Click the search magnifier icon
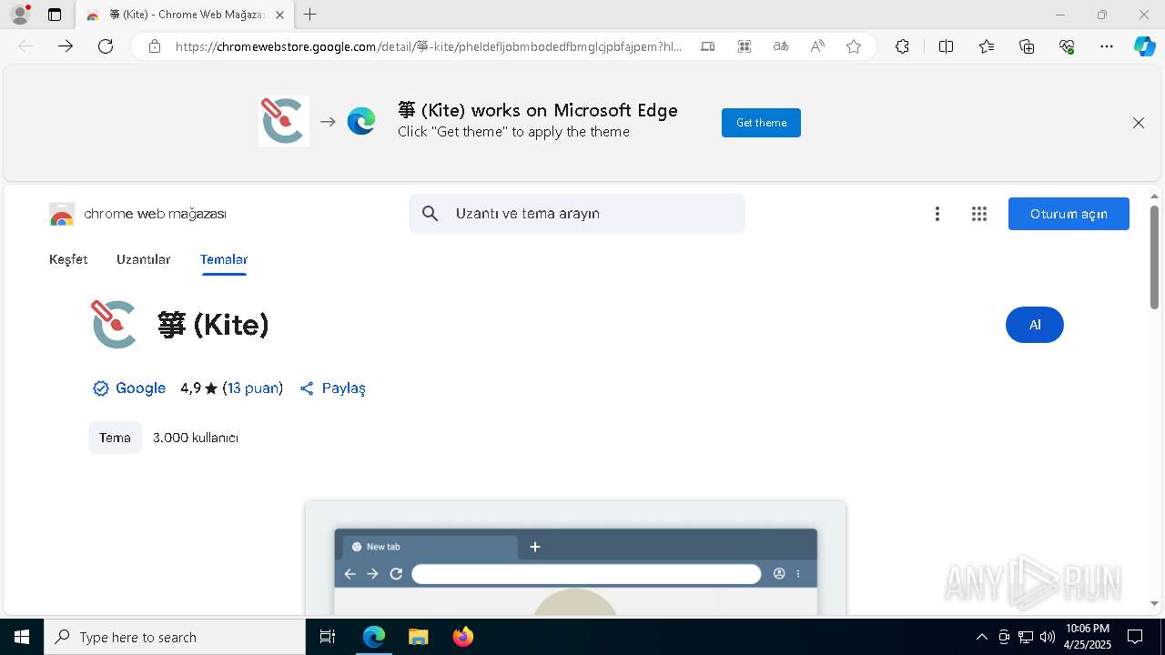1165x655 pixels. click(x=431, y=214)
